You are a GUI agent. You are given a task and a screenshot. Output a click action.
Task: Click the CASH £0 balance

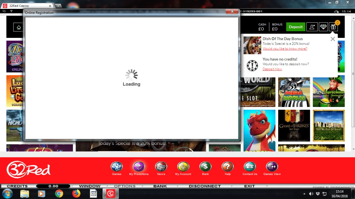tap(262, 27)
